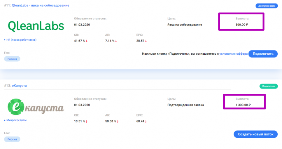Click the Подключить button
The image size is (282, 149).
click(263, 54)
